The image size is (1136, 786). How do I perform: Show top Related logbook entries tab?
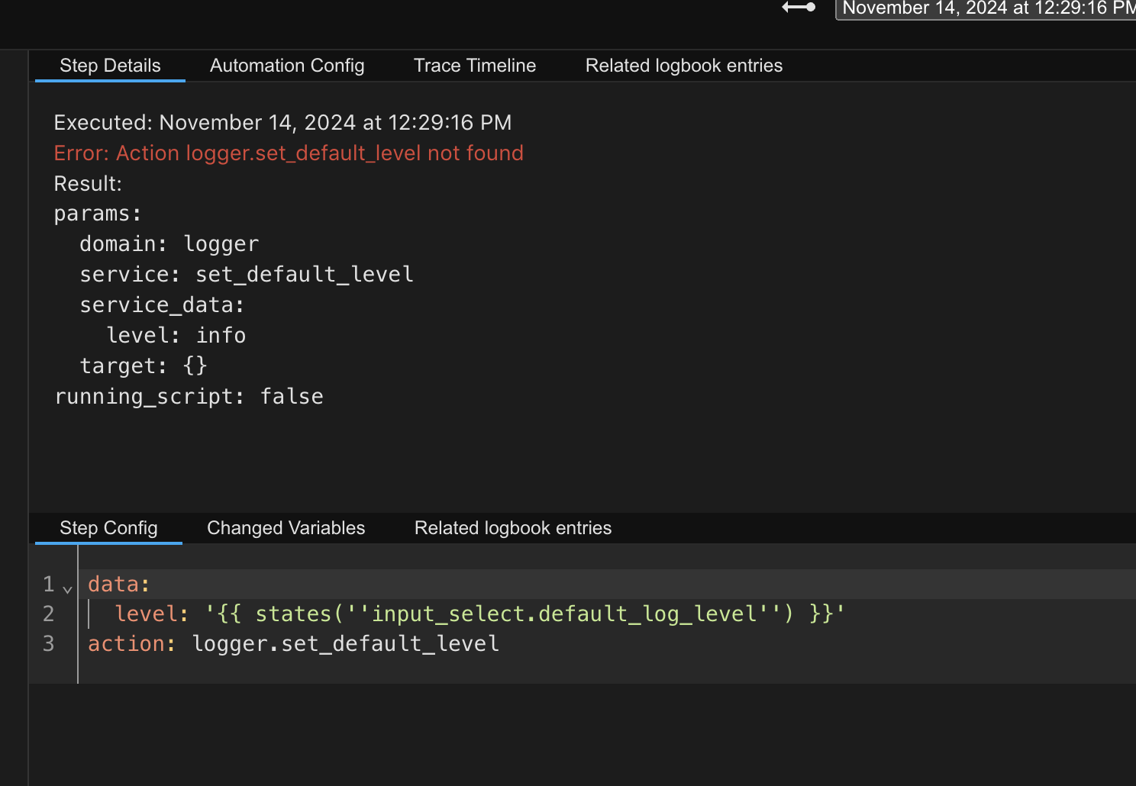click(x=684, y=66)
